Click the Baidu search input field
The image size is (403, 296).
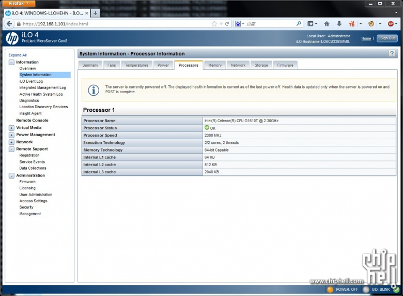270,24
